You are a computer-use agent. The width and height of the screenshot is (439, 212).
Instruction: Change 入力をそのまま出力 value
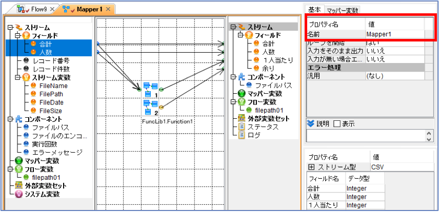[x=395, y=51]
